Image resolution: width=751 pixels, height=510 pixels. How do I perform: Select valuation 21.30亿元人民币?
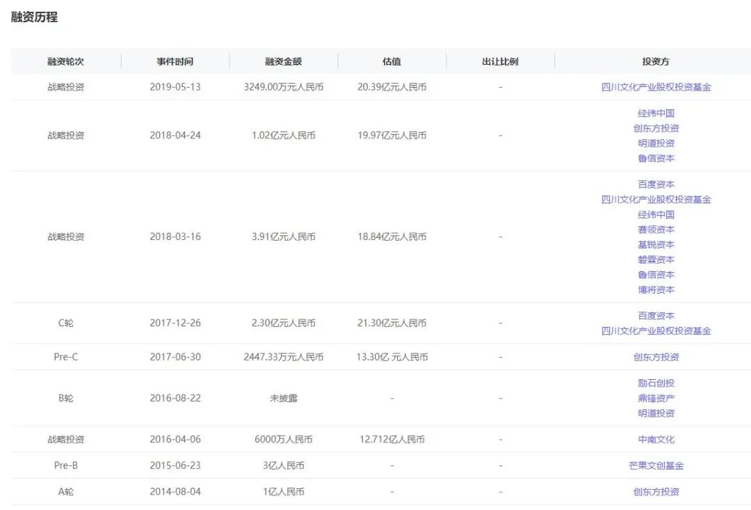click(x=391, y=323)
